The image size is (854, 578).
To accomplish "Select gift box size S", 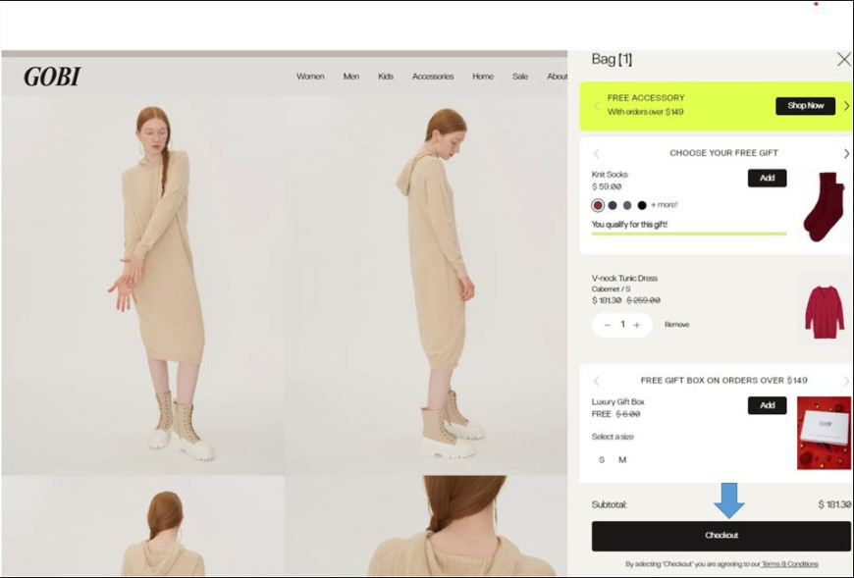I will click(x=602, y=460).
